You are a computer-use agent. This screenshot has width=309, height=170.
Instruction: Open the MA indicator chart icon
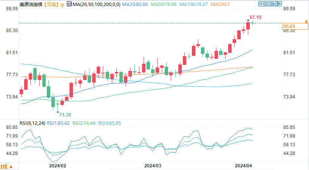pyautogui.click(x=69, y=4)
